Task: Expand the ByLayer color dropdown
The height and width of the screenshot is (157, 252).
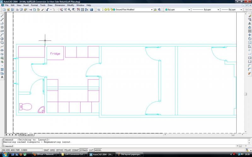Action: coord(189,10)
